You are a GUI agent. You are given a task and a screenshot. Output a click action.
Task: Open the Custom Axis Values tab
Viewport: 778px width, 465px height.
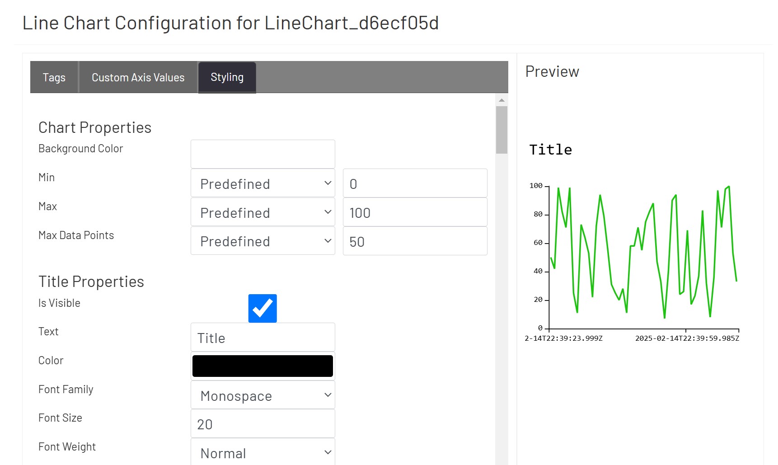click(x=138, y=77)
